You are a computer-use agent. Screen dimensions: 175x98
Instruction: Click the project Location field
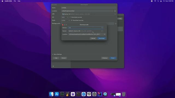[x=87, y=11]
